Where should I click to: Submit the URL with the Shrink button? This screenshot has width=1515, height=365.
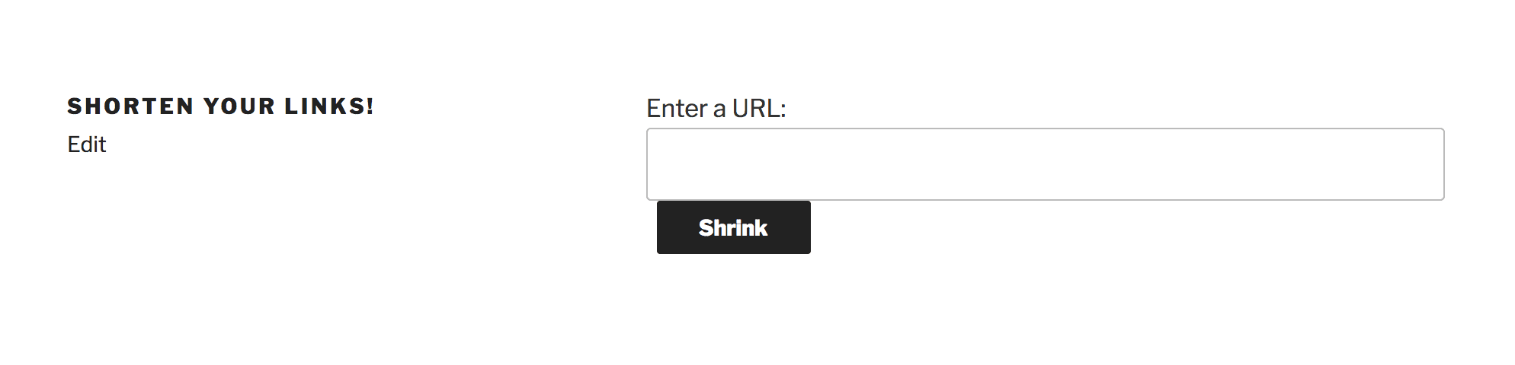[733, 227]
